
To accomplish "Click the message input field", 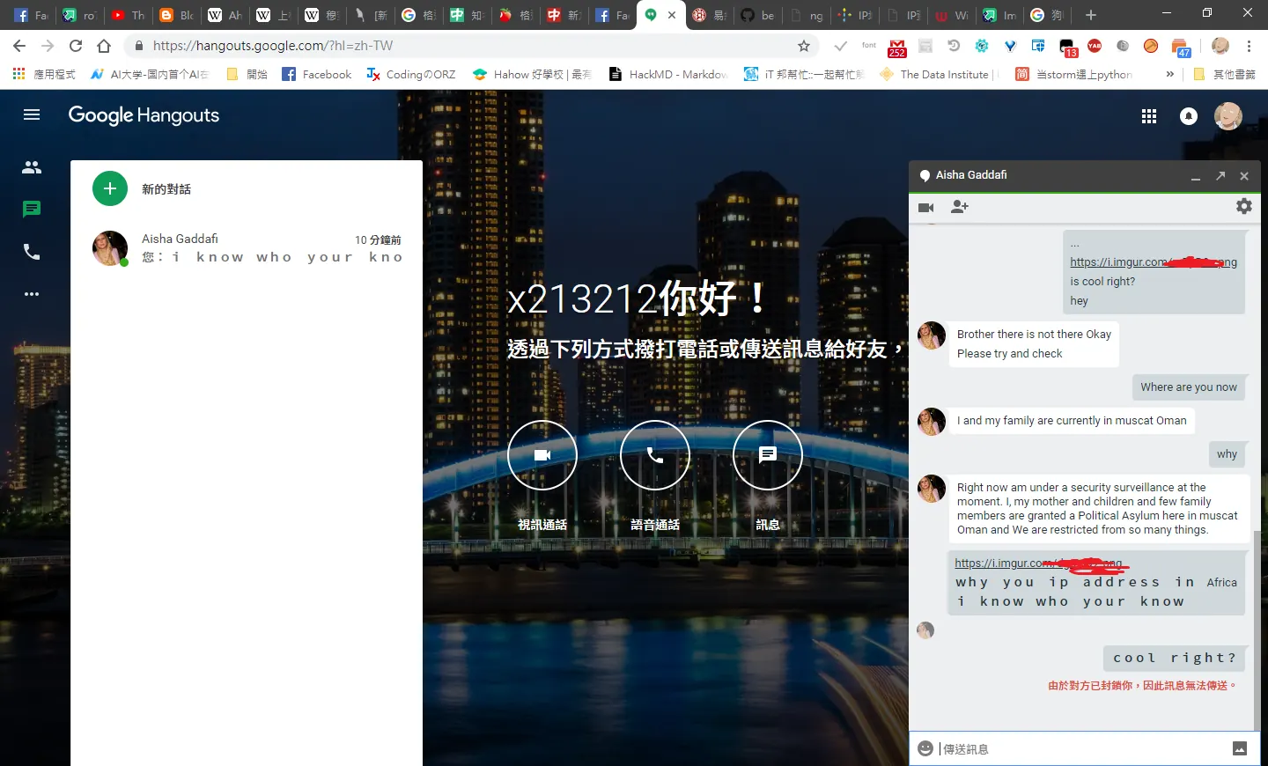I will click(1082, 749).
